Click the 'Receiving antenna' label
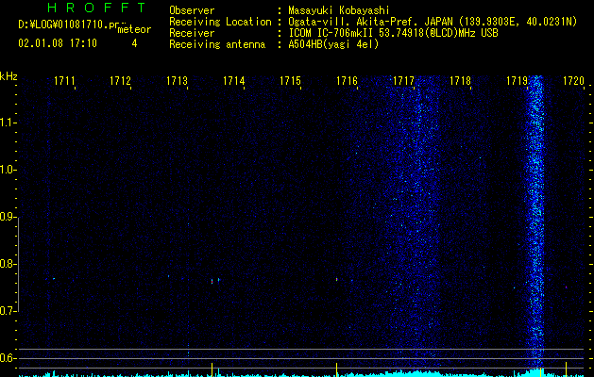The width and height of the screenshot is (594, 377). click(217, 44)
